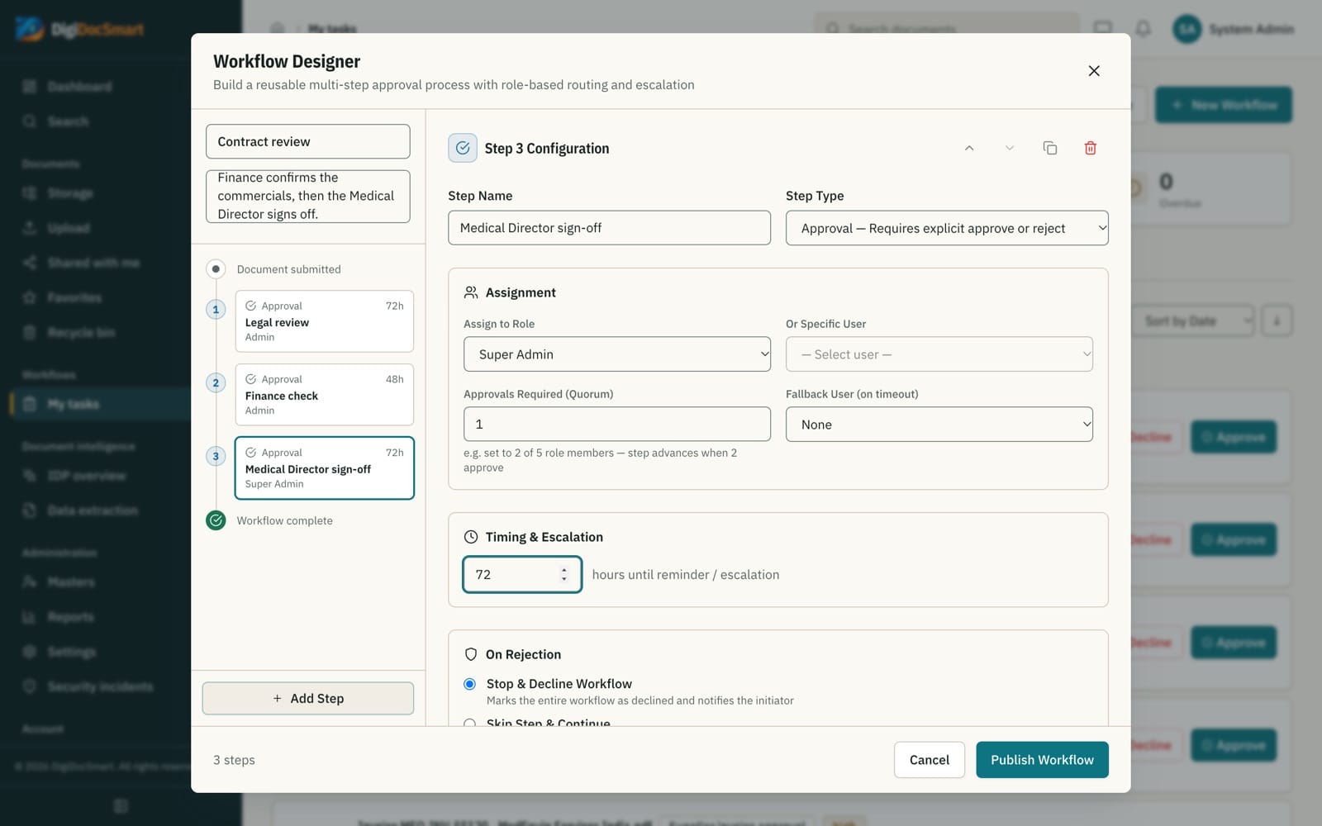Click the Approvals Required quorum field
Screen dimensions: 1322x826
[617, 425]
